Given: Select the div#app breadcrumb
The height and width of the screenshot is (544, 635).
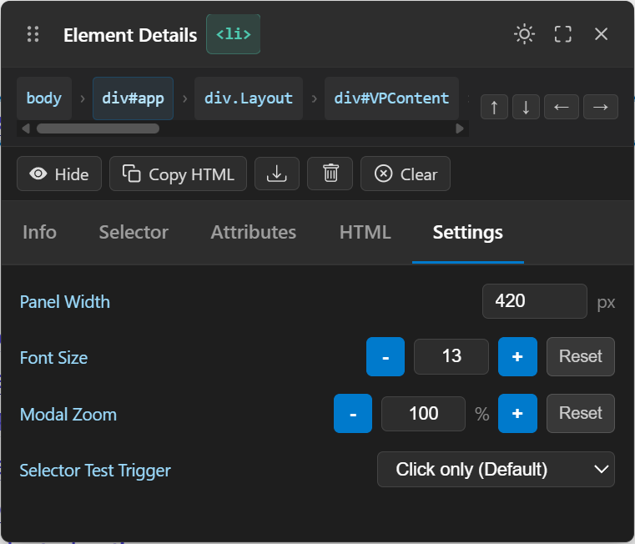Looking at the screenshot, I should point(133,98).
